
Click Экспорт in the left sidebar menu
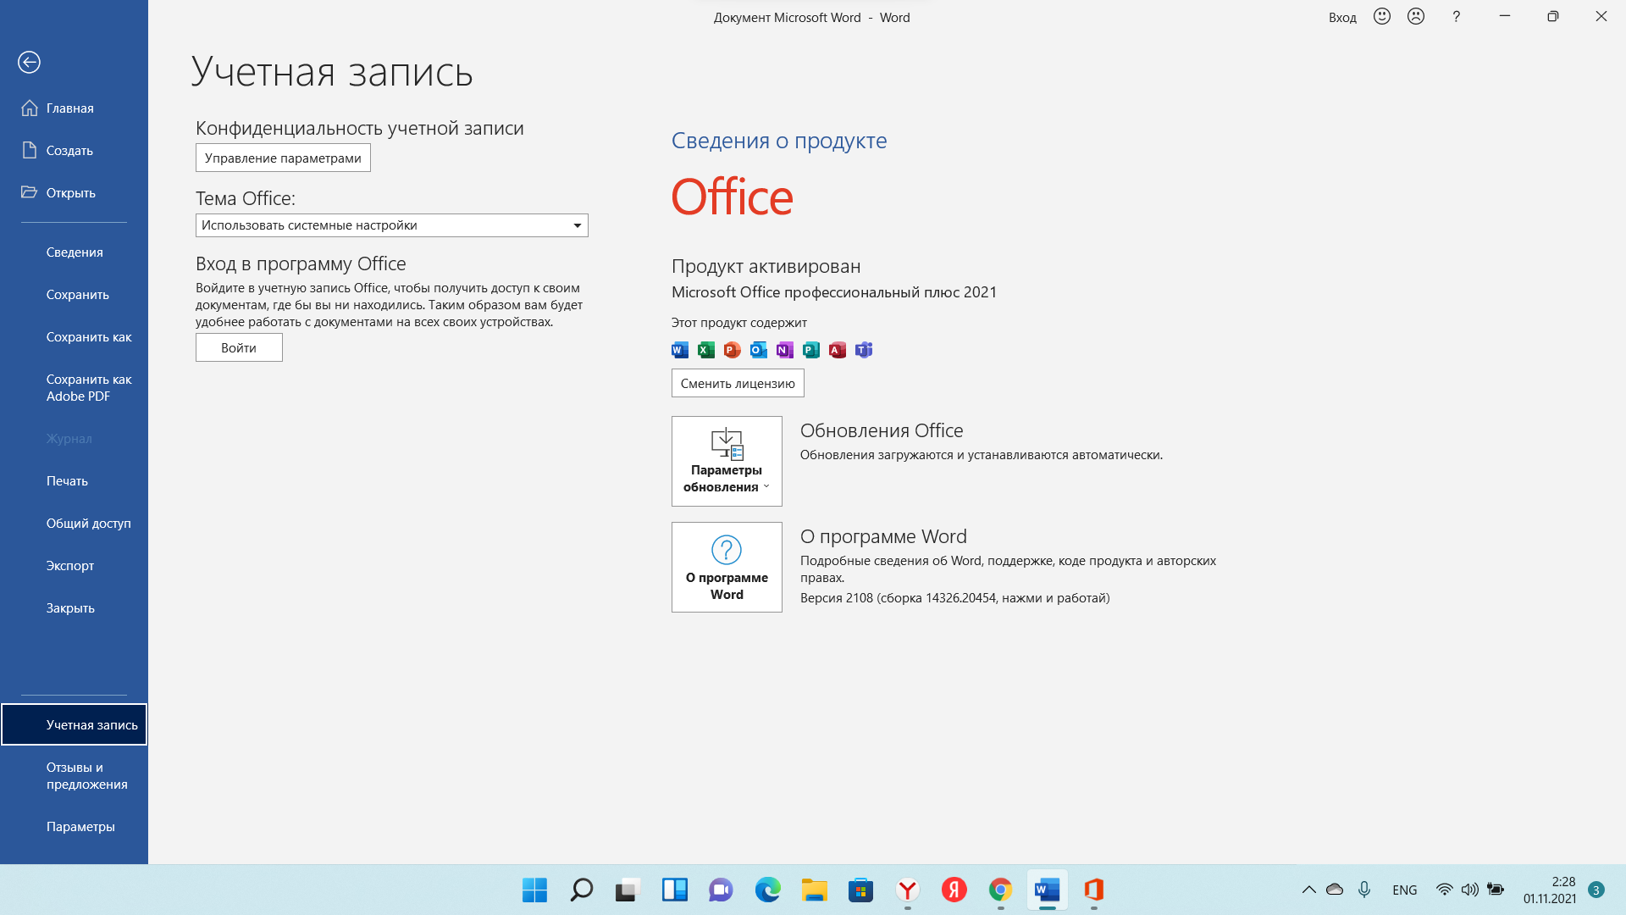(68, 565)
